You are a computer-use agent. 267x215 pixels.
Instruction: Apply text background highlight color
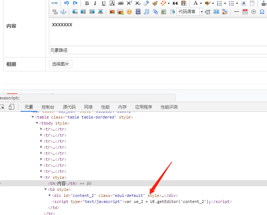tap(207, 3)
